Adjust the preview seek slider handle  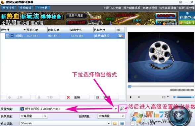point(129,86)
